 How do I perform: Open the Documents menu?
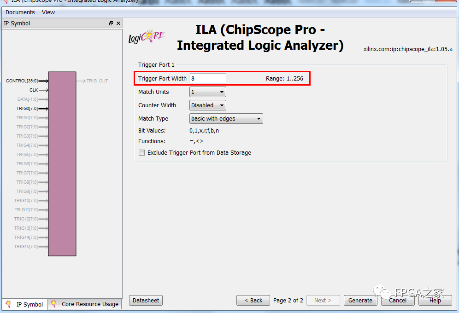click(x=20, y=12)
